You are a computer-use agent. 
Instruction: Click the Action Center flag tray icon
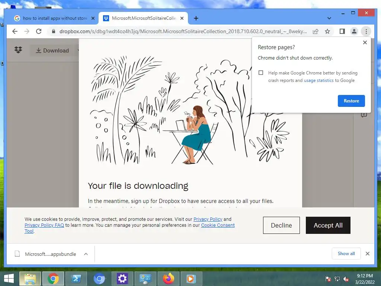point(328,279)
